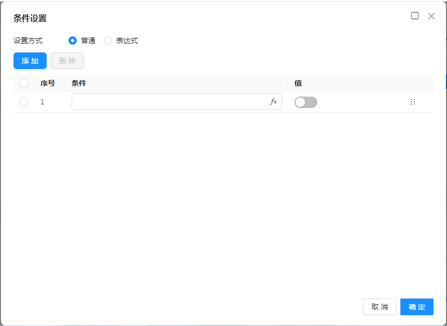Image resolution: width=447 pixels, height=326 pixels.
Task: Click the drag handle icon on row 1
Action: click(413, 102)
